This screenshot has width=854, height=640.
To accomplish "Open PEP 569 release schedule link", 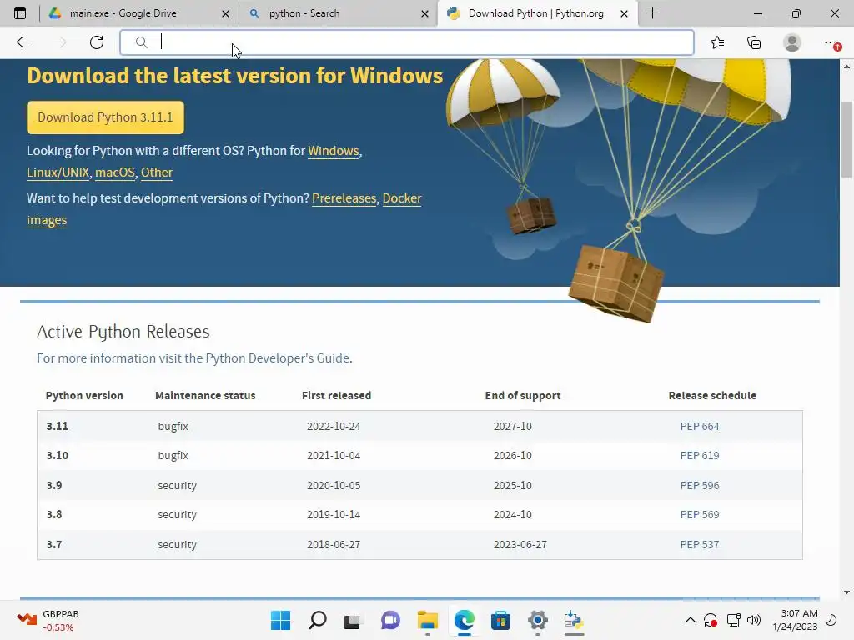I will [700, 515].
